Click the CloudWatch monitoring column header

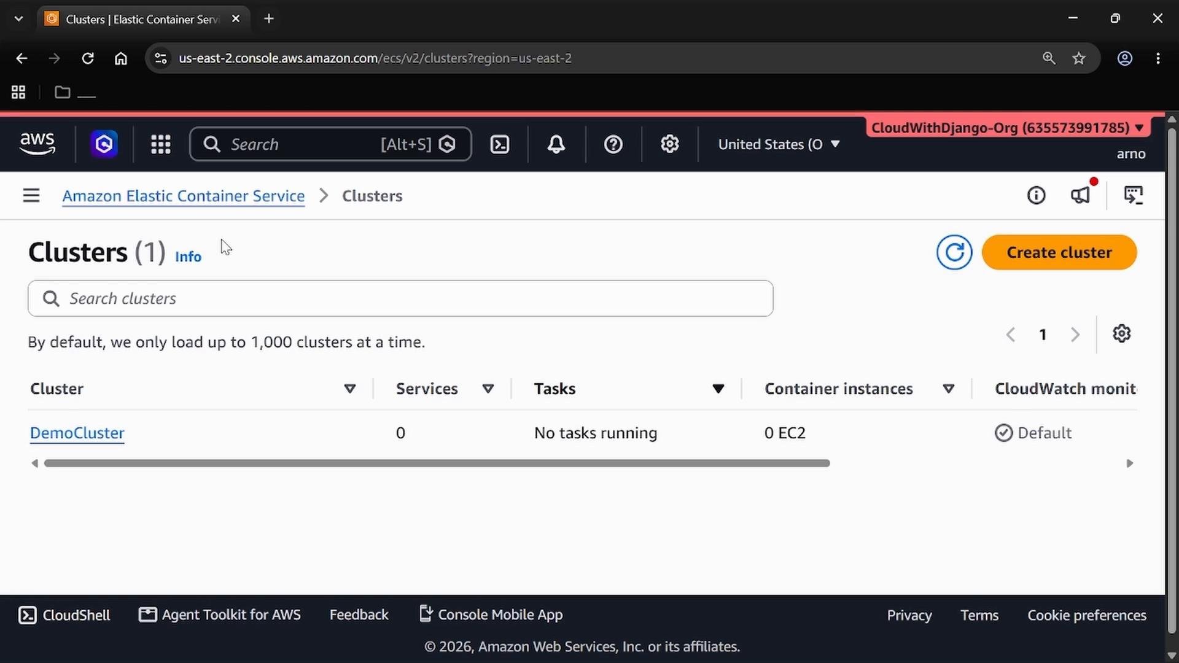pos(1065,389)
